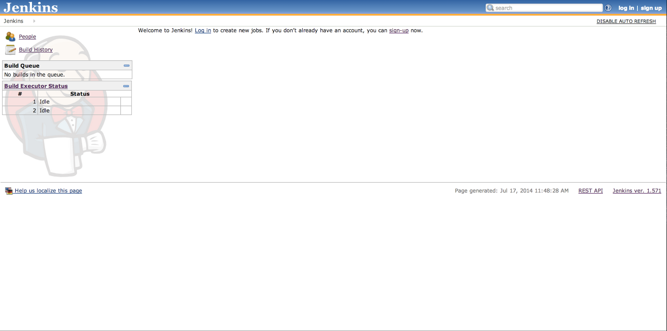This screenshot has width=667, height=331.
Task: Click the Page generated timestamp text
Action: point(512,191)
